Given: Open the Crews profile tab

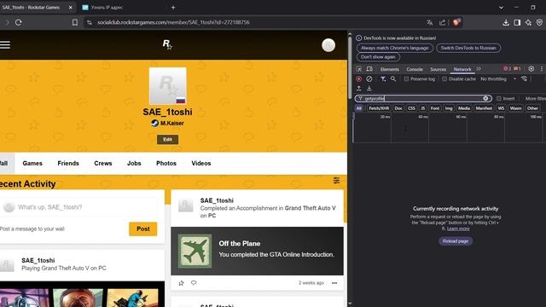Looking at the screenshot, I should 103,163.
